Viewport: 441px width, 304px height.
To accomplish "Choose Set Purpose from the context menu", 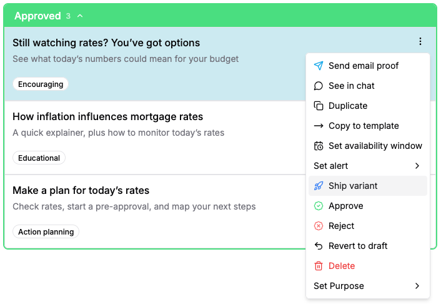I will (x=339, y=286).
